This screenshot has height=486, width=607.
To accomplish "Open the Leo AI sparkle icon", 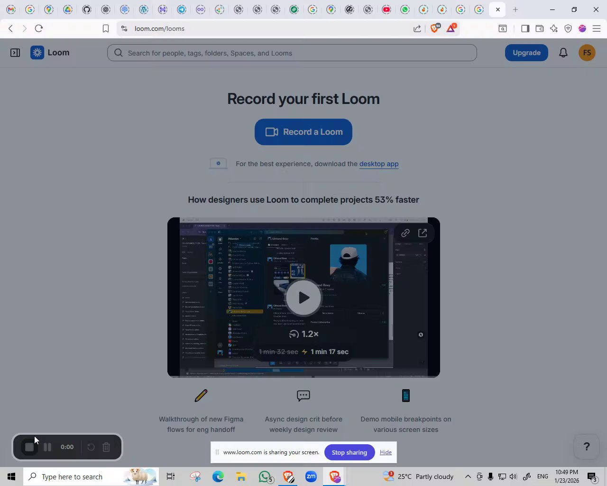I will (x=554, y=28).
